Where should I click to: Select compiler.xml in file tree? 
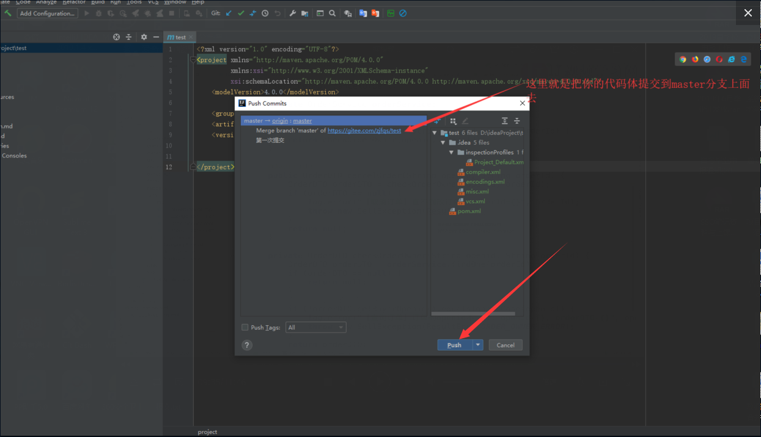tap(479, 172)
